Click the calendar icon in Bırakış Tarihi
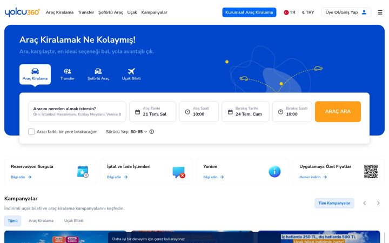The width and height of the screenshot is (389, 243). tap(230, 112)
